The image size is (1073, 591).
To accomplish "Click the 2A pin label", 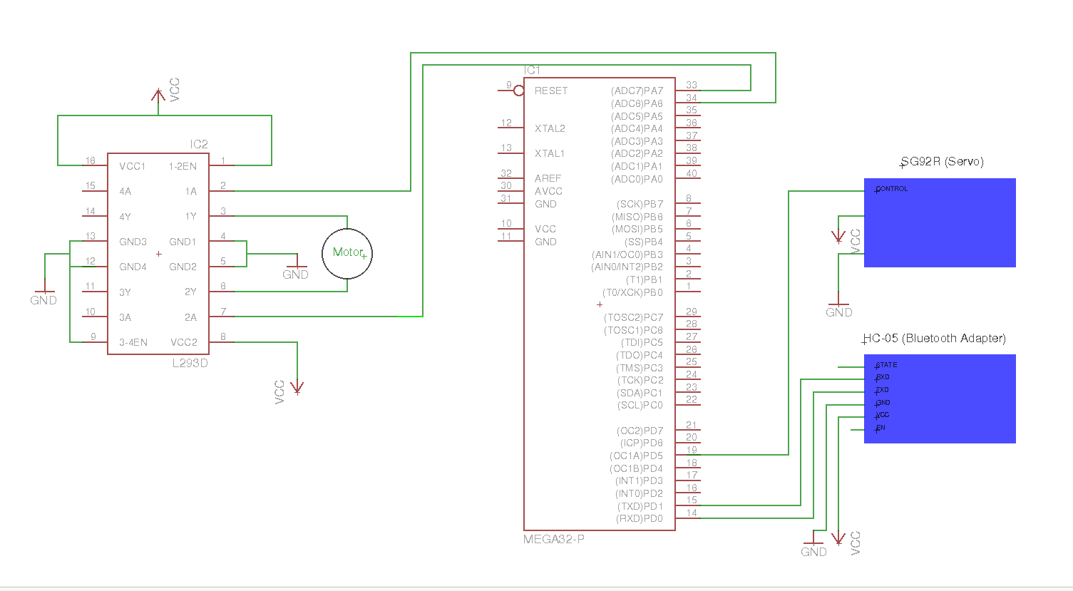I will (191, 317).
